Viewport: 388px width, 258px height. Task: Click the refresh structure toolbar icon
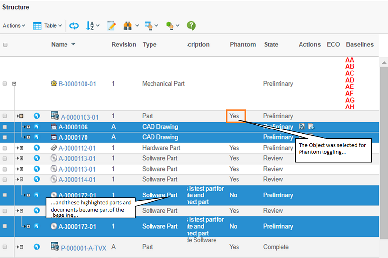[74, 26]
